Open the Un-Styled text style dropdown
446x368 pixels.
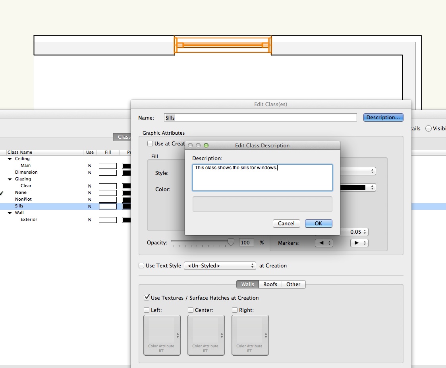point(220,265)
